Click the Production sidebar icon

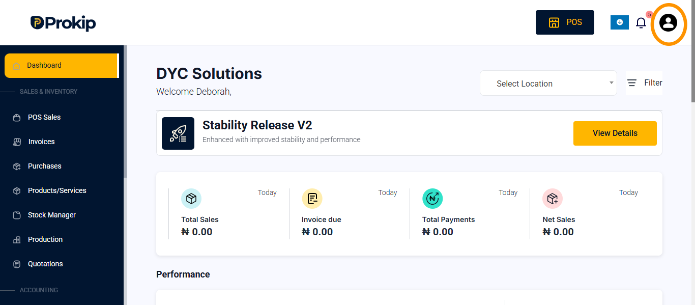(x=17, y=240)
